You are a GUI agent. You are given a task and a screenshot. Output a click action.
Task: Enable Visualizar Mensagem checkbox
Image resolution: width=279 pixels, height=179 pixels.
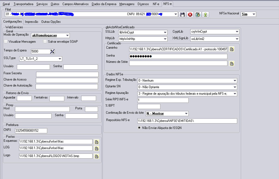click(x=6, y=41)
